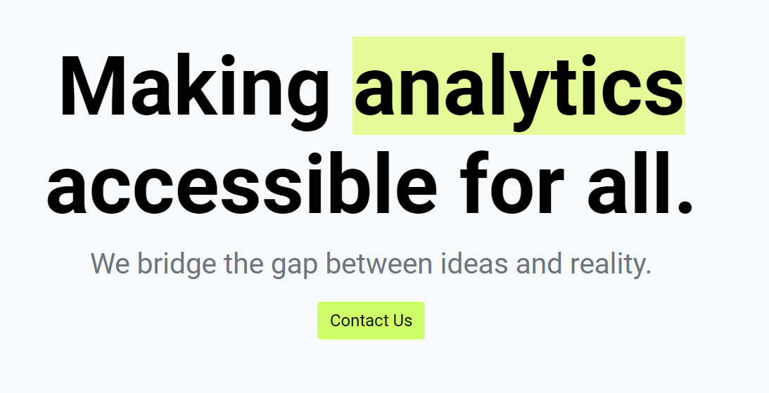Click the word "reality." in the subtitle
769x393 pixels.
coord(610,265)
